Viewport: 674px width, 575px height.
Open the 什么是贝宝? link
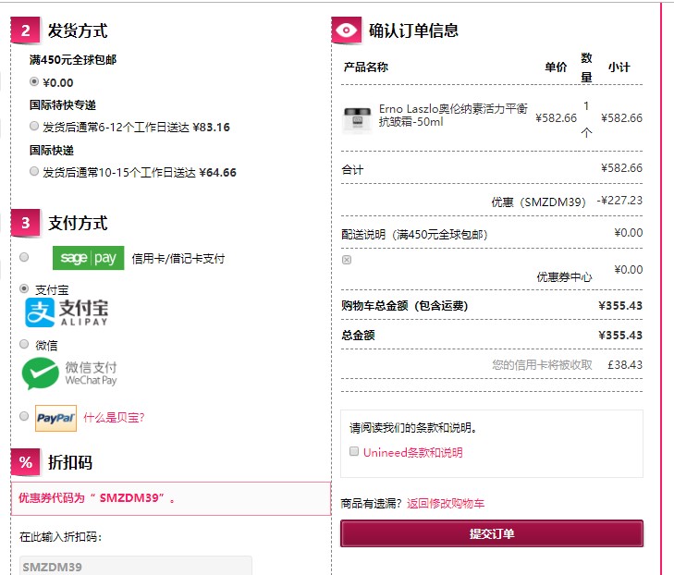point(114,417)
